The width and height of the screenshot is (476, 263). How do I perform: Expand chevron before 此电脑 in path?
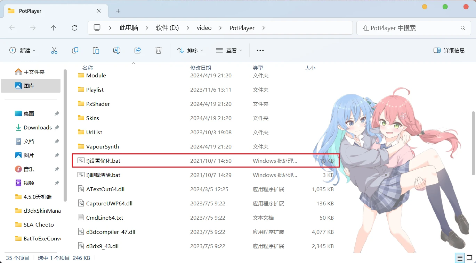[x=111, y=28]
